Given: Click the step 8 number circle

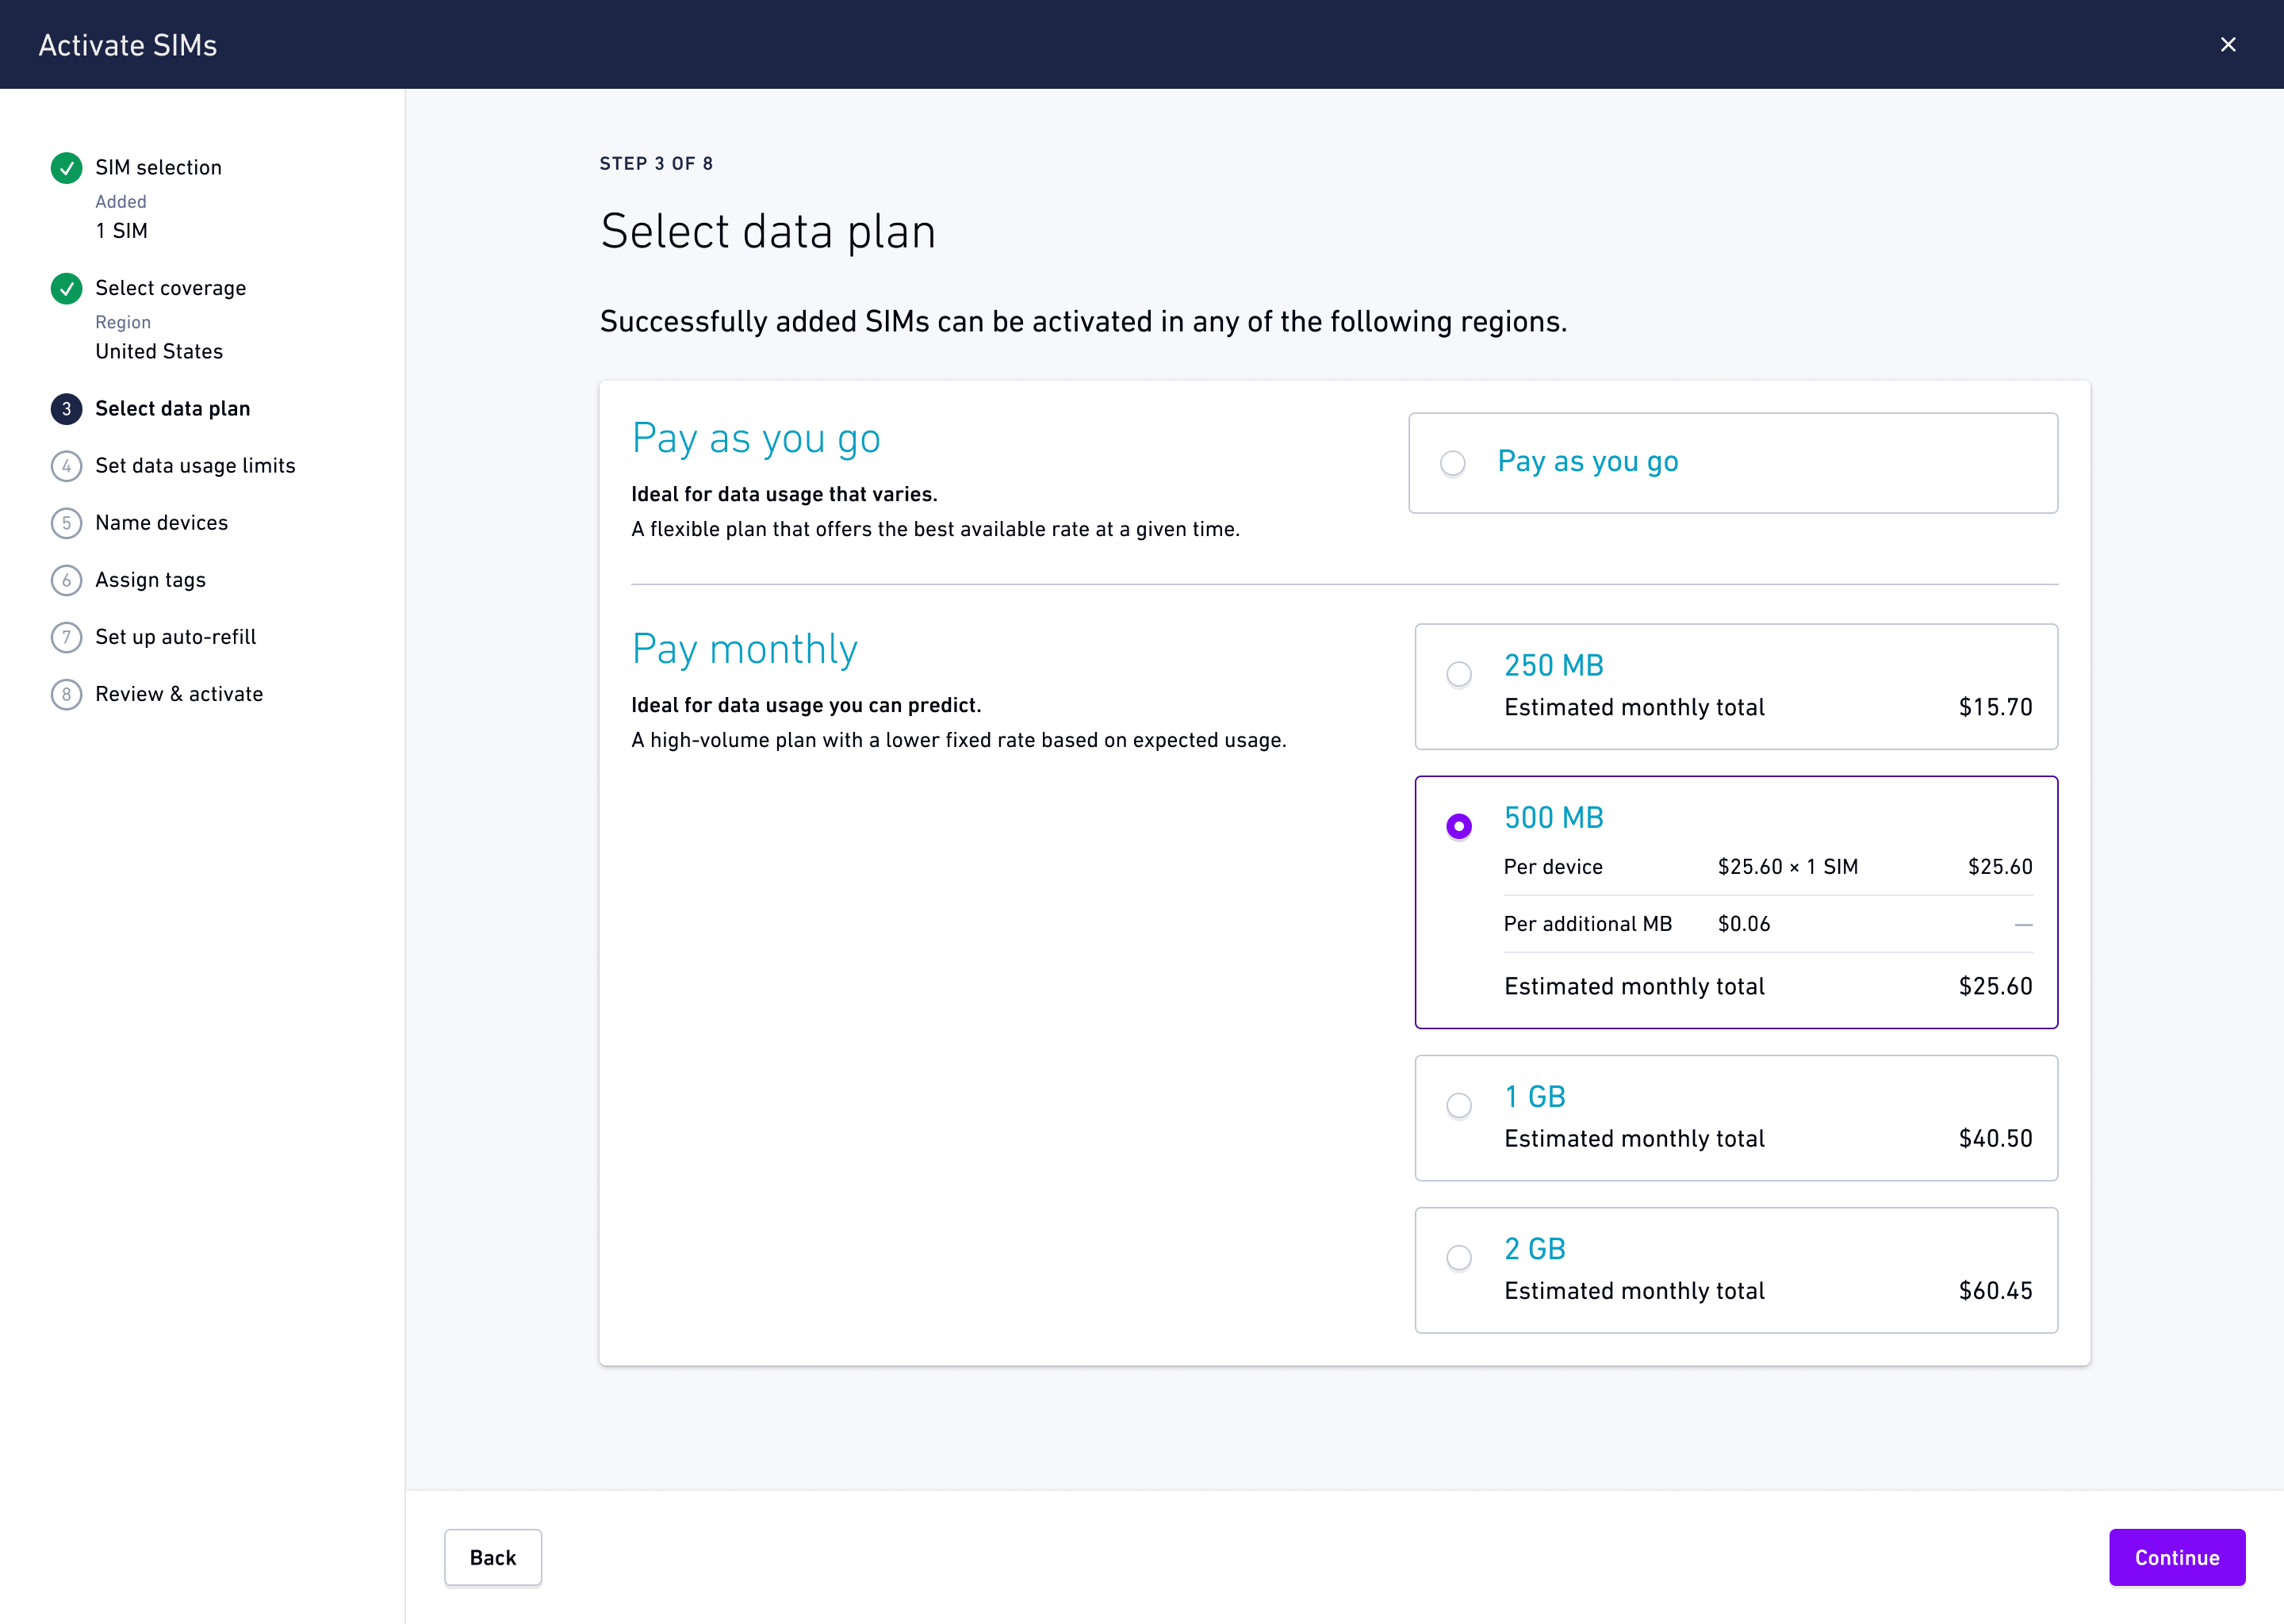Looking at the screenshot, I should 66,694.
